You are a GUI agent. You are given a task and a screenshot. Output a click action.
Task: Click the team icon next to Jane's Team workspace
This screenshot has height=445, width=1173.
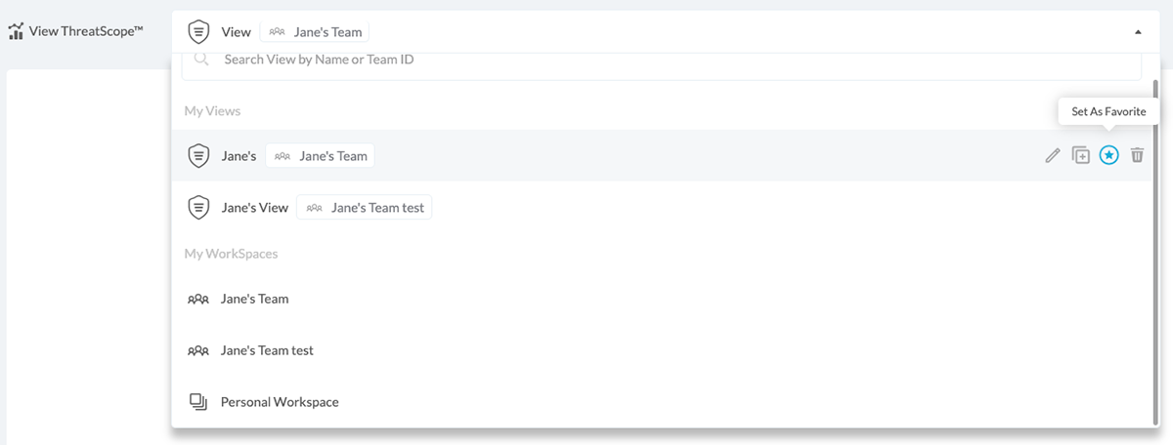coord(197,299)
